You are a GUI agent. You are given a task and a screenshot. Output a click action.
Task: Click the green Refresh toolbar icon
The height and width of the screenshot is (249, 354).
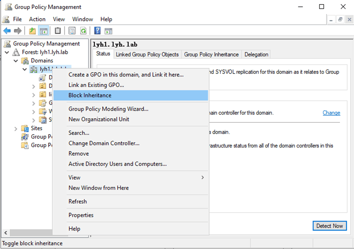point(83,31)
